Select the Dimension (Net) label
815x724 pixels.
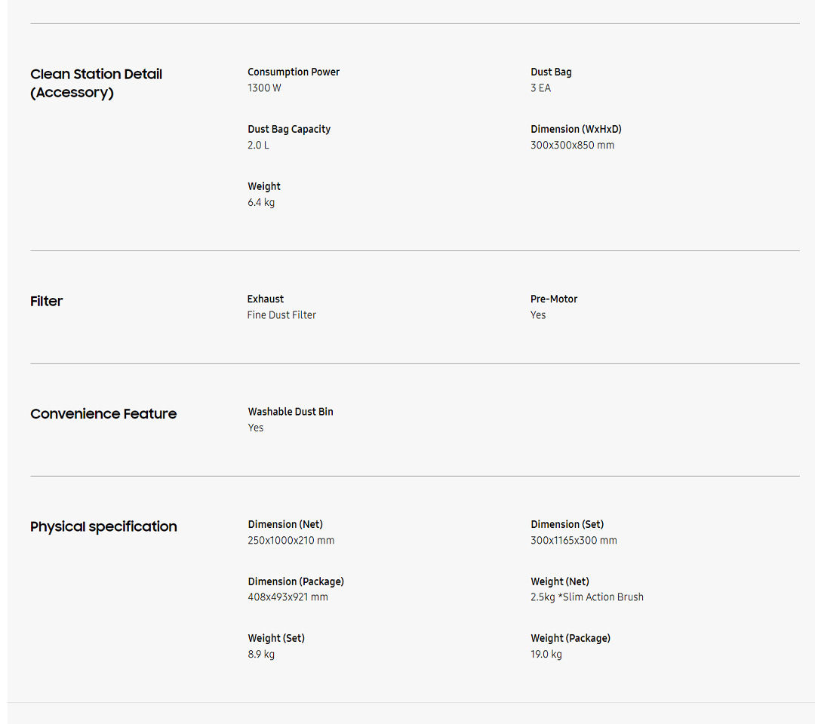(x=285, y=525)
